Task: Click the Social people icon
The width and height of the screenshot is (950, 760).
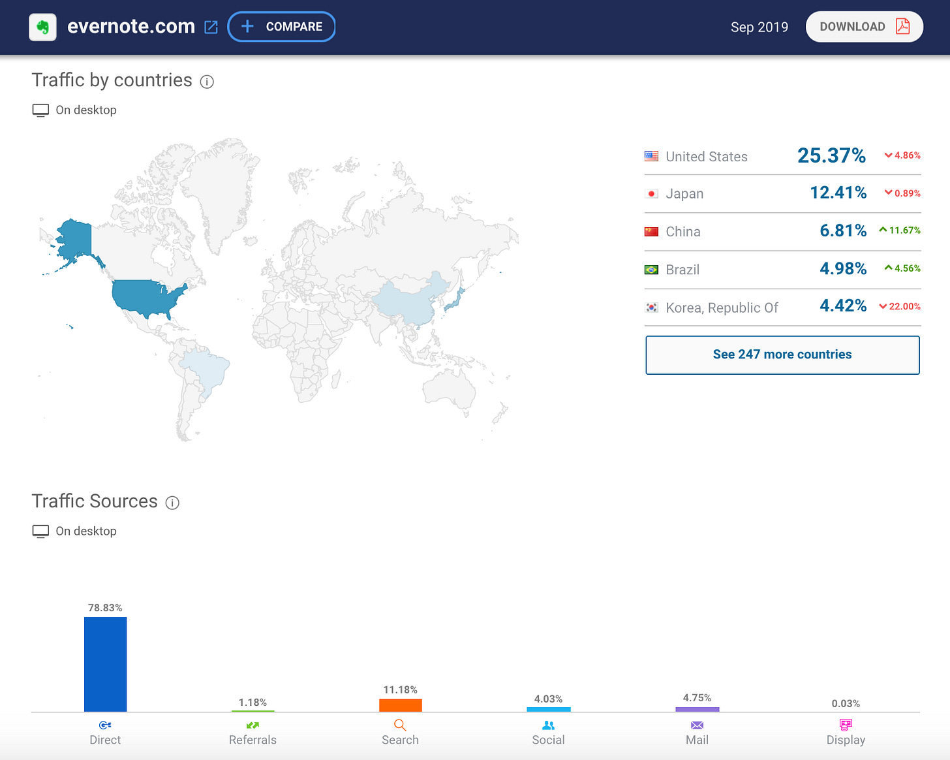Action: coord(548,725)
